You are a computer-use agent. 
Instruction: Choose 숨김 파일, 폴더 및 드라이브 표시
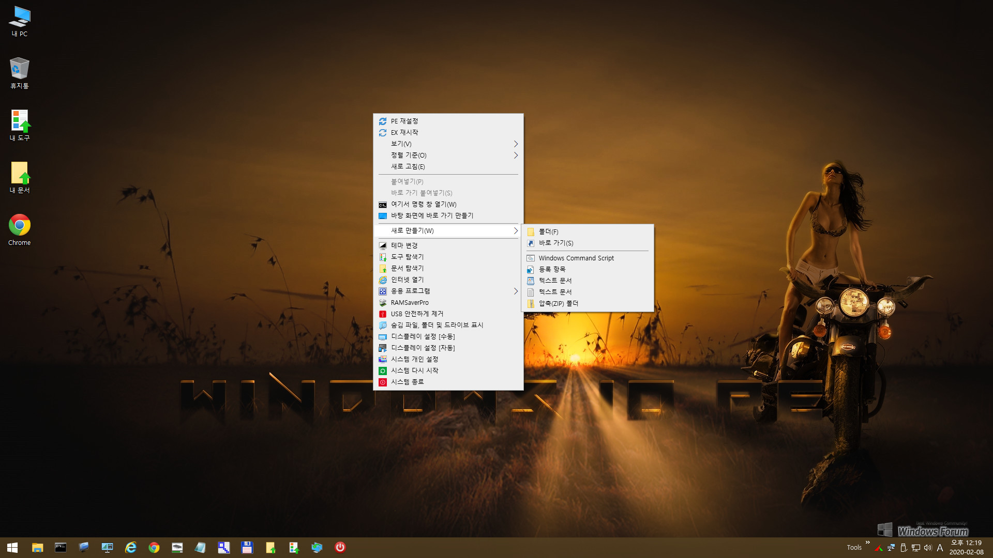pyautogui.click(x=448, y=325)
